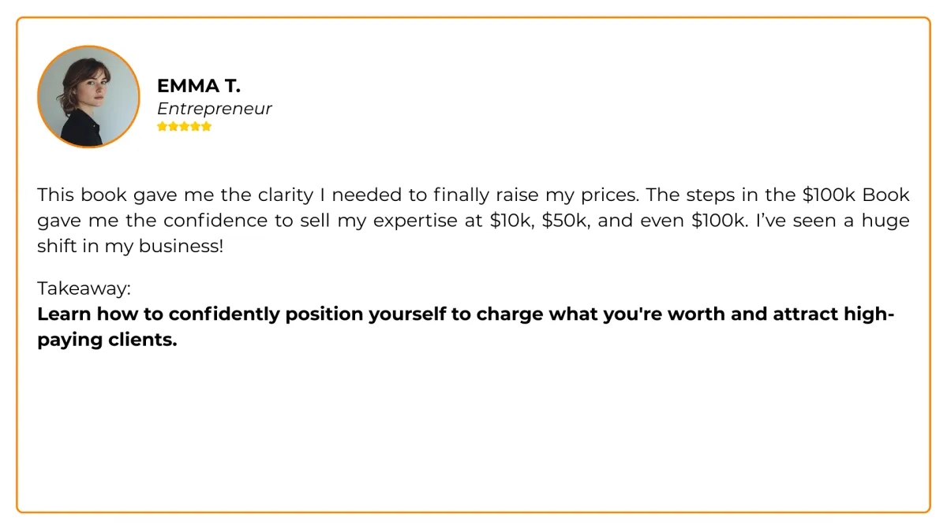Viewport: 947px width, 532px height.
Task: Click 'attract high-' at the bold line end
Action: click(x=833, y=314)
